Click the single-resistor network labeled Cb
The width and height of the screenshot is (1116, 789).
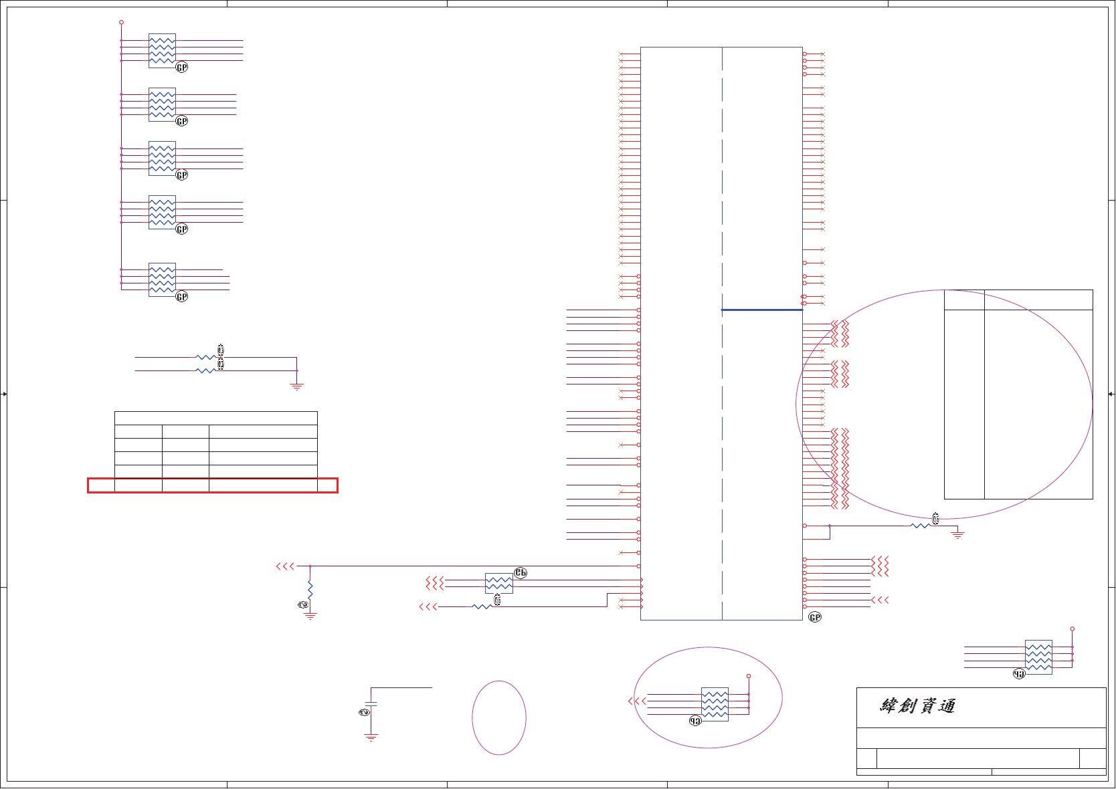(499, 583)
